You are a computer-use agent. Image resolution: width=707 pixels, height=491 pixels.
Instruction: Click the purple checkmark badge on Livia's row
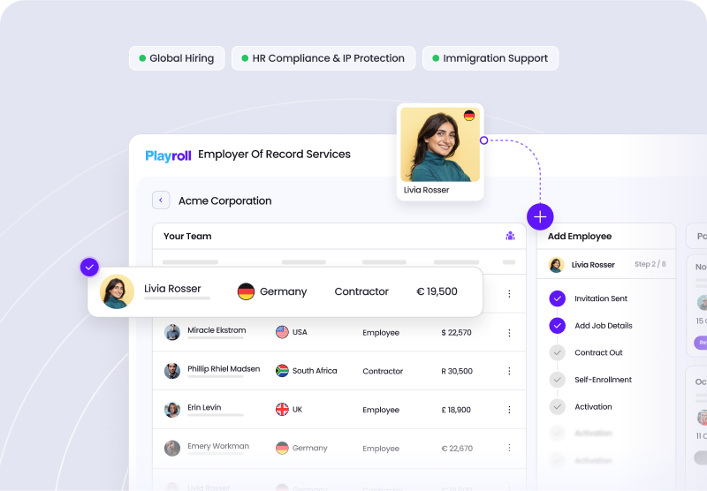point(89,267)
